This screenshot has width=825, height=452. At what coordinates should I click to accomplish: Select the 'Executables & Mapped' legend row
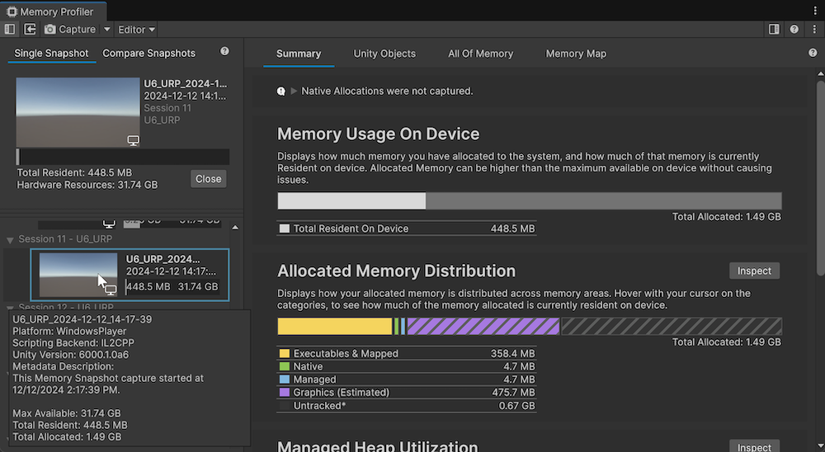click(x=407, y=354)
